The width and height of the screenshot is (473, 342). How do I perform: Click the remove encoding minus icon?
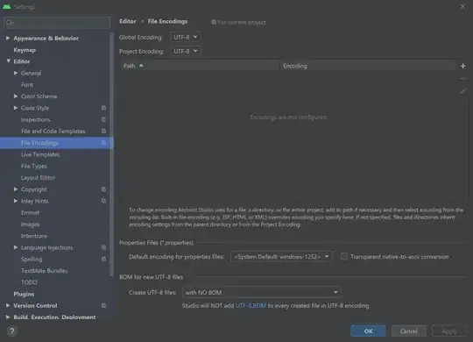pos(462,79)
